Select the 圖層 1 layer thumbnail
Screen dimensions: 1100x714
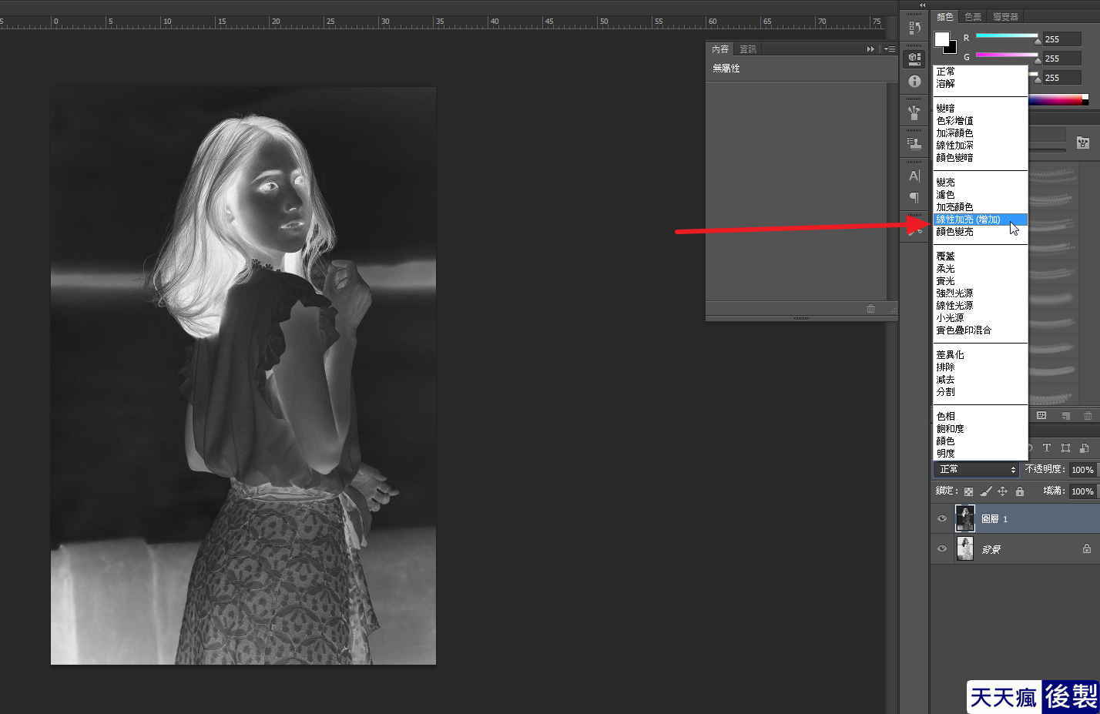tap(964, 518)
